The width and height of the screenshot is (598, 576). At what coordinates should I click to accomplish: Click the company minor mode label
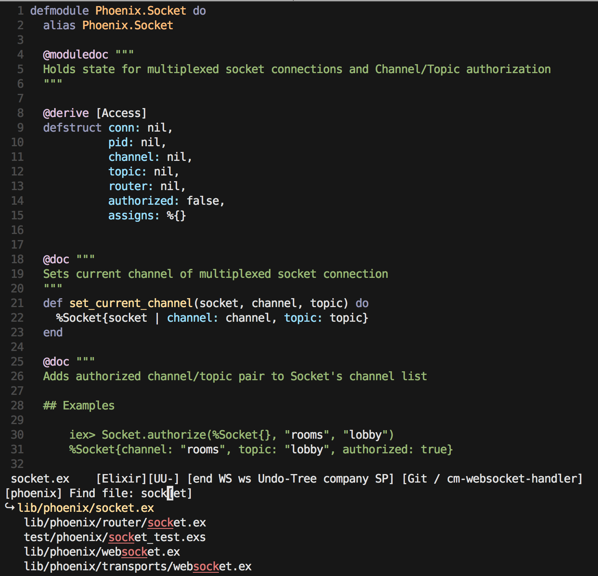click(x=346, y=479)
